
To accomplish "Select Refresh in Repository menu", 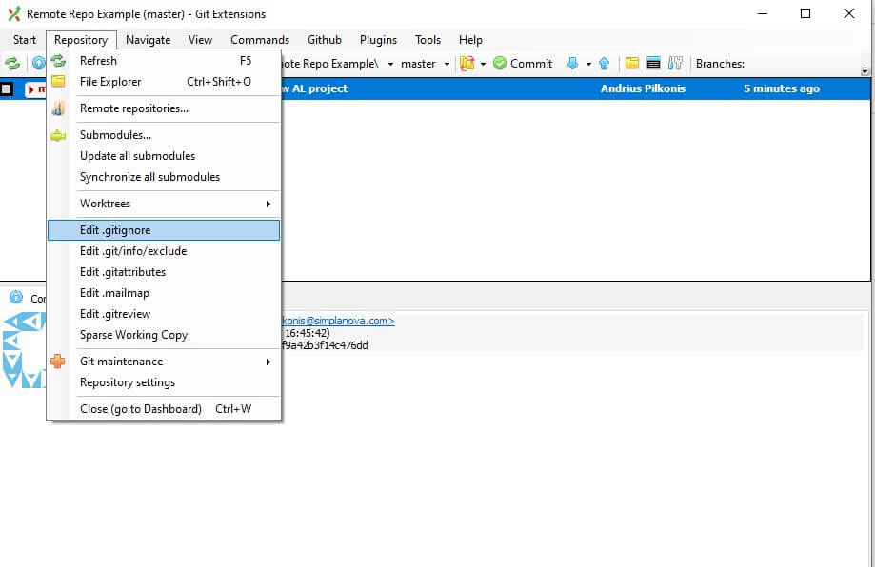I will [164, 61].
